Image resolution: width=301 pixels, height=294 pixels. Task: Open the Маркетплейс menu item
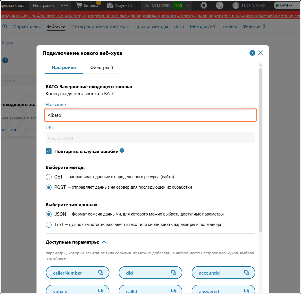[27, 26]
